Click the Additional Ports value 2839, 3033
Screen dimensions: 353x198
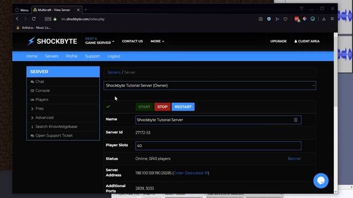pos(145,188)
